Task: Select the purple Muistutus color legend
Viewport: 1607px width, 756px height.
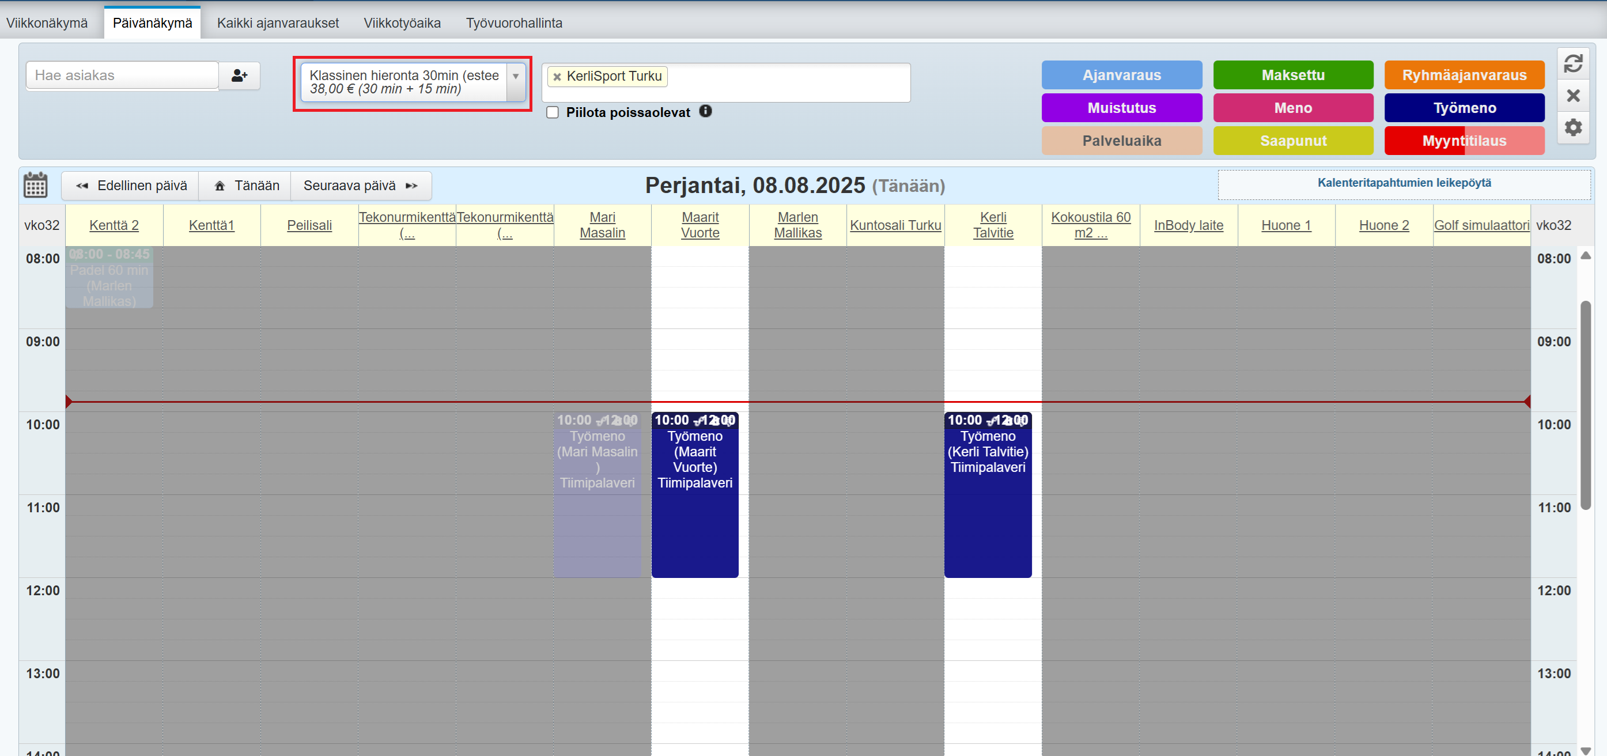Action: tap(1121, 108)
